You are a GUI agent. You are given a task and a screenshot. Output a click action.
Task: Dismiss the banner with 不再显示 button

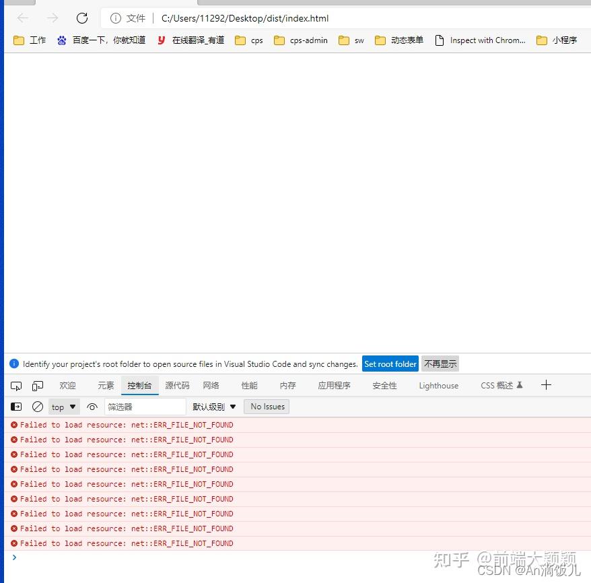tap(440, 364)
